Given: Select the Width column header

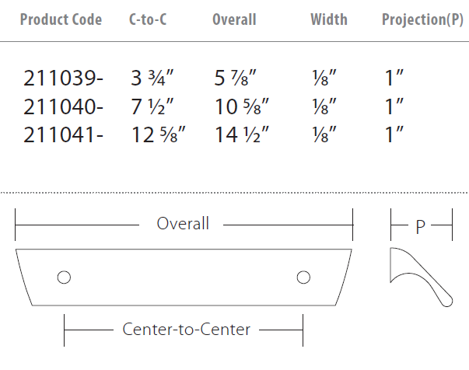Looking at the screenshot, I should 329,19.
